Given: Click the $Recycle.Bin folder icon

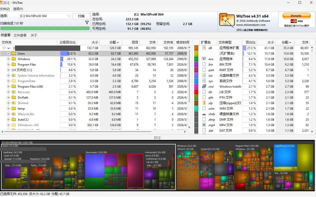Looking at the screenshot, I should (x=14, y=114).
